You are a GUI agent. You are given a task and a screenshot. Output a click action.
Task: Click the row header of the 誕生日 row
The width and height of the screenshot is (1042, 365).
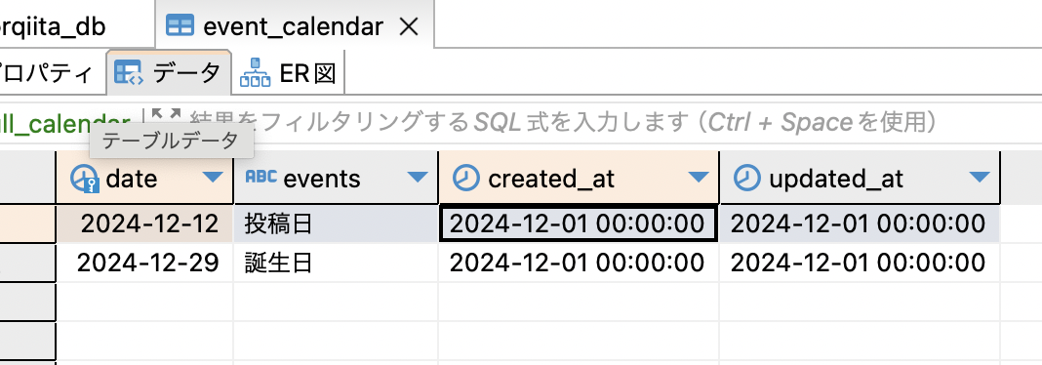coord(27,264)
